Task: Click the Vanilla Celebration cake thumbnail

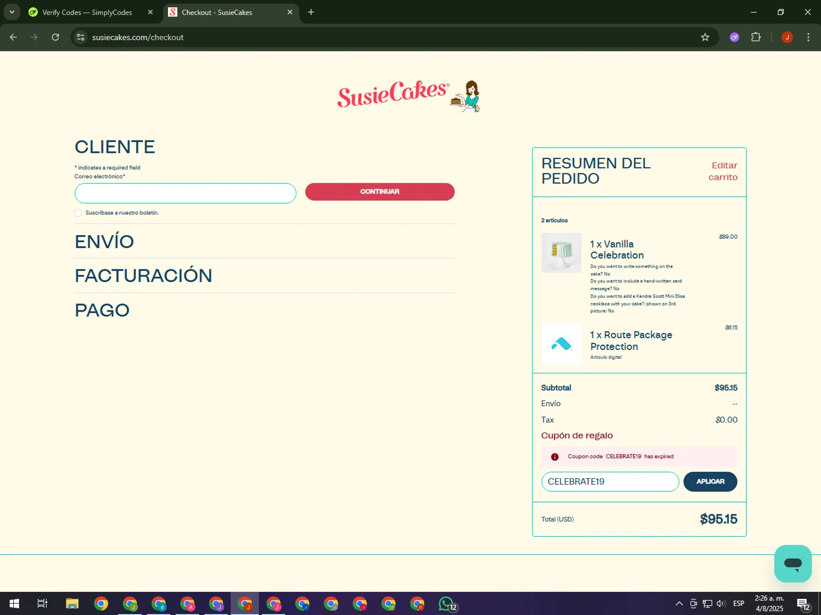Action: pyautogui.click(x=561, y=253)
